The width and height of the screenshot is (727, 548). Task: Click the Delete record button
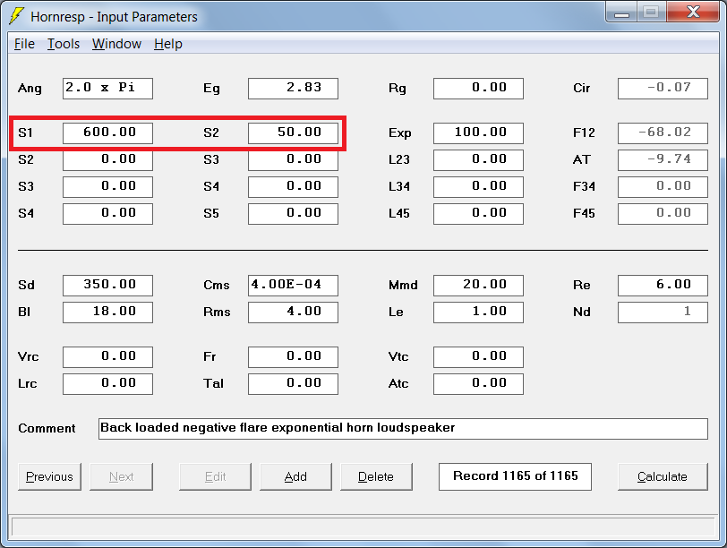pyautogui.click(x=376, y=476)
